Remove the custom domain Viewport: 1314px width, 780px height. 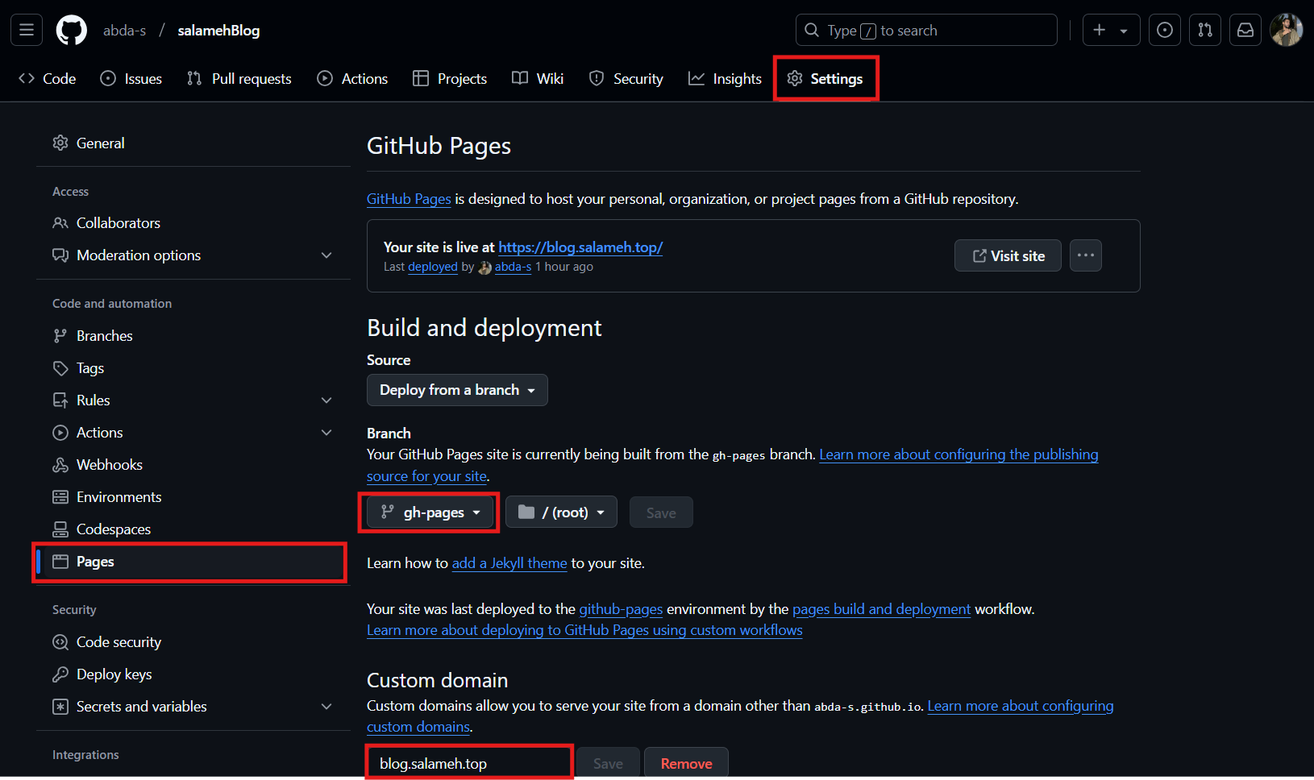[x=686, y=763]
